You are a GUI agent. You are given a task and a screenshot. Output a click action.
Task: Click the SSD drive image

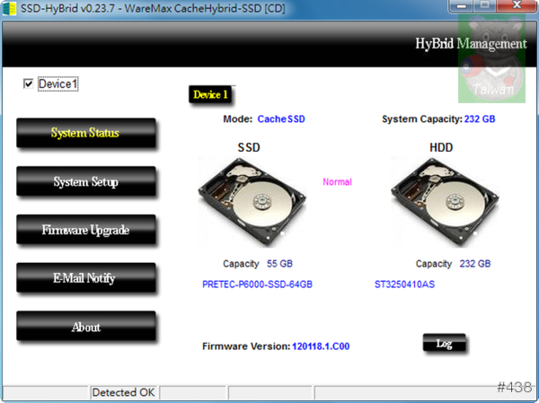[252, 202]
